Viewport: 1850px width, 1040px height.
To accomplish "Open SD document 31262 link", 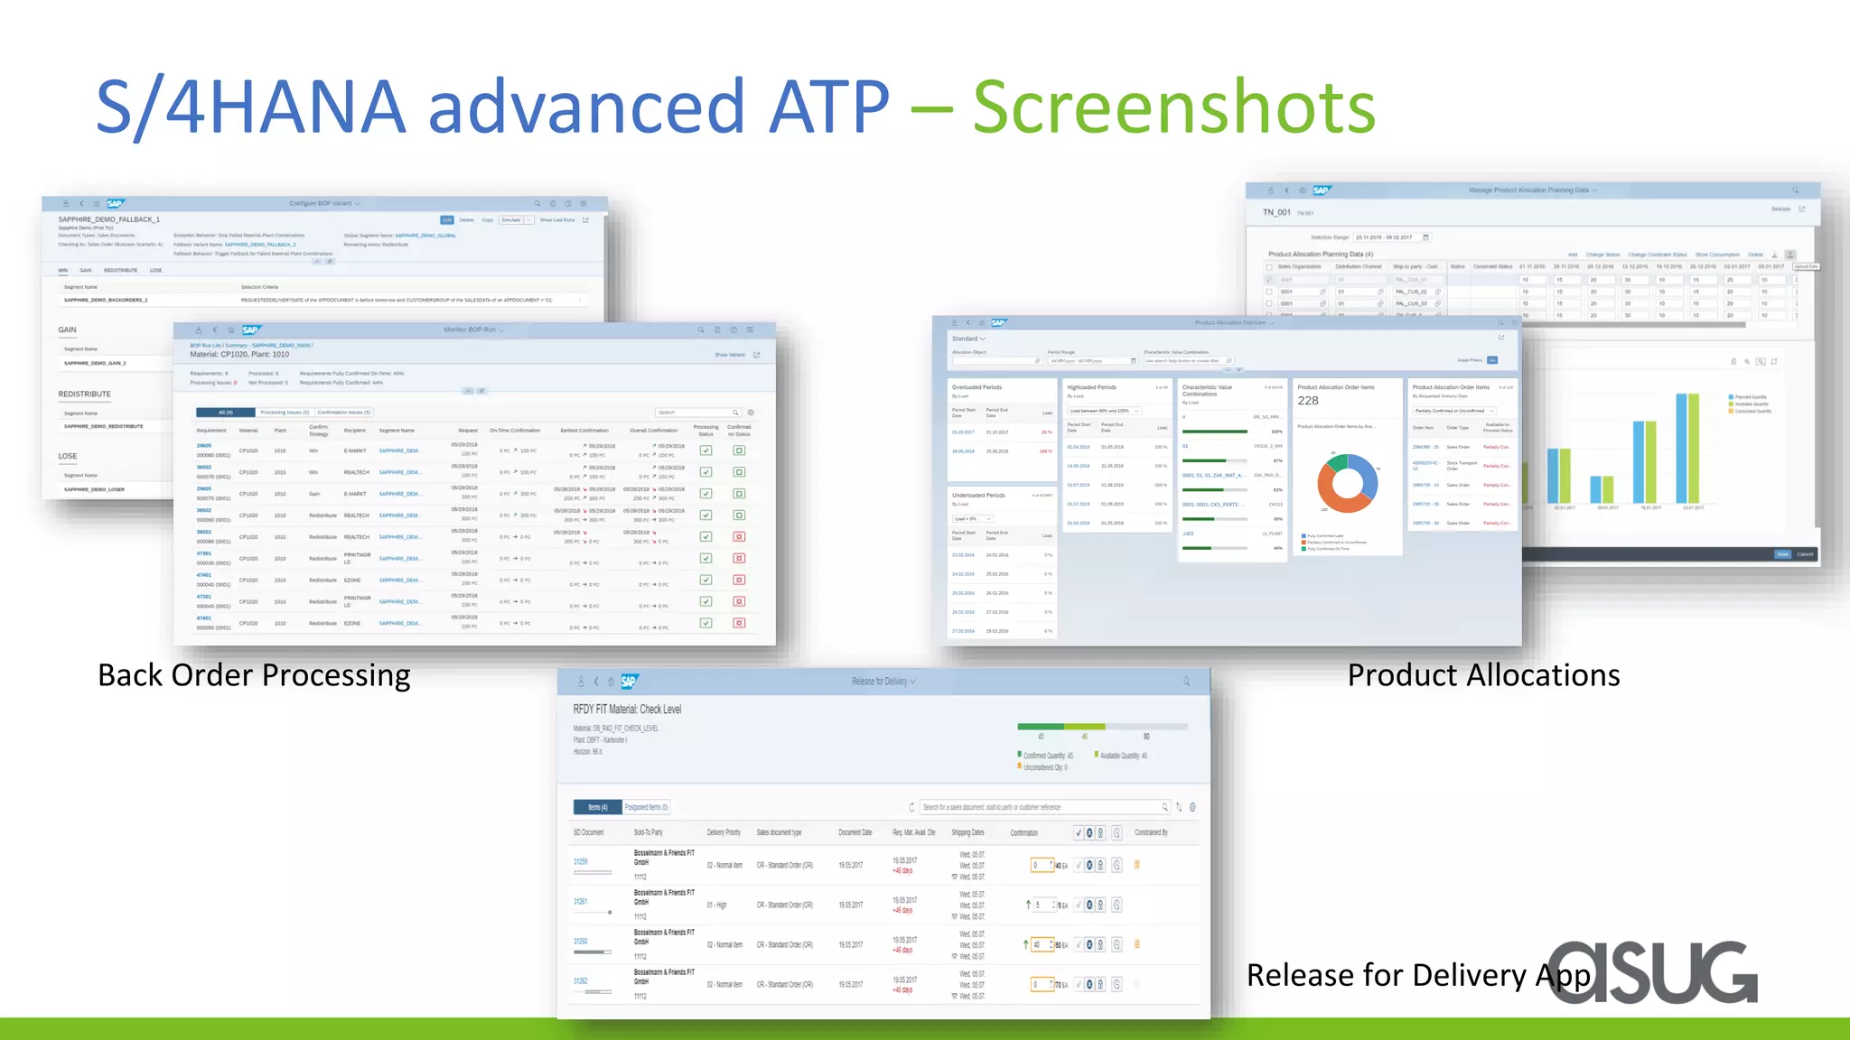I will (580, 981).
